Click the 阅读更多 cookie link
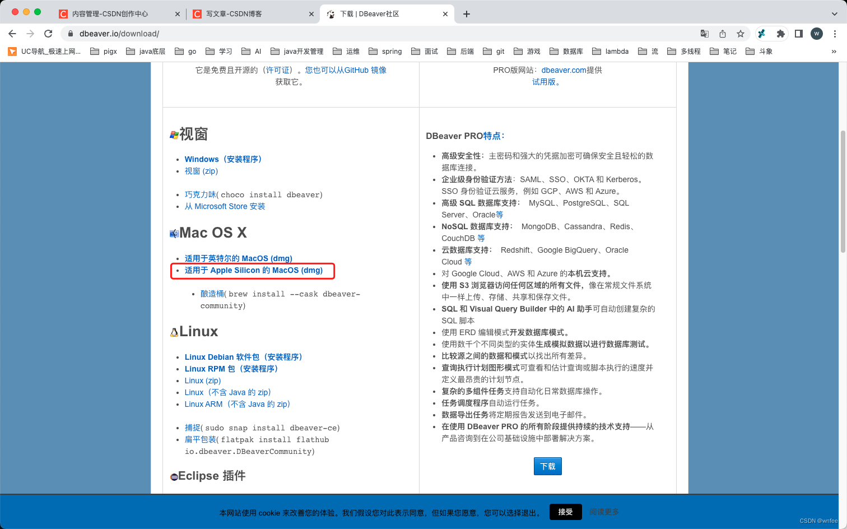 pos(604,512)
